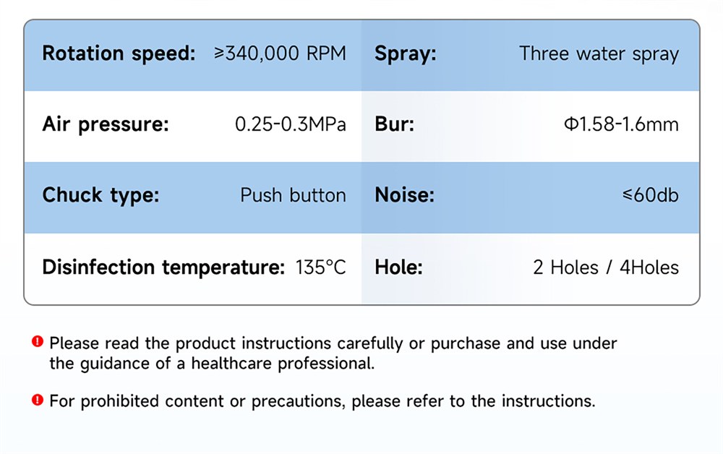This screenshot has width=723, height=454.
Task: Select the Chuck type label
Action: pos(100,195)
